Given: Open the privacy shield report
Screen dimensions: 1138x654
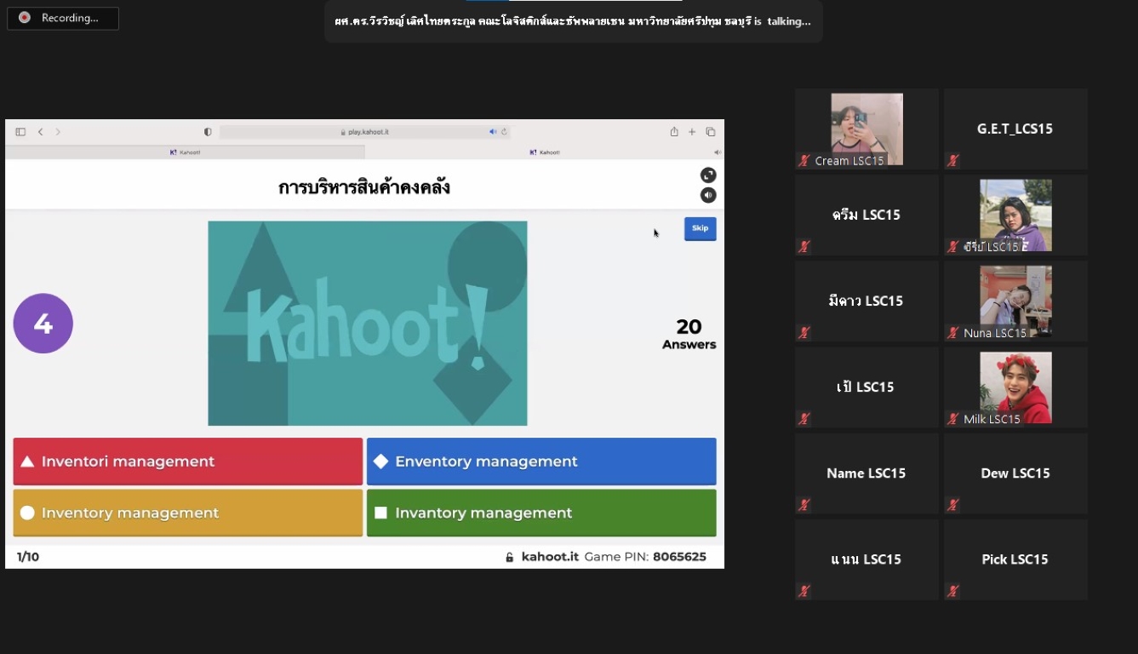Looking at the screenshot, I should pyautogui.click(x=208, y=132).
